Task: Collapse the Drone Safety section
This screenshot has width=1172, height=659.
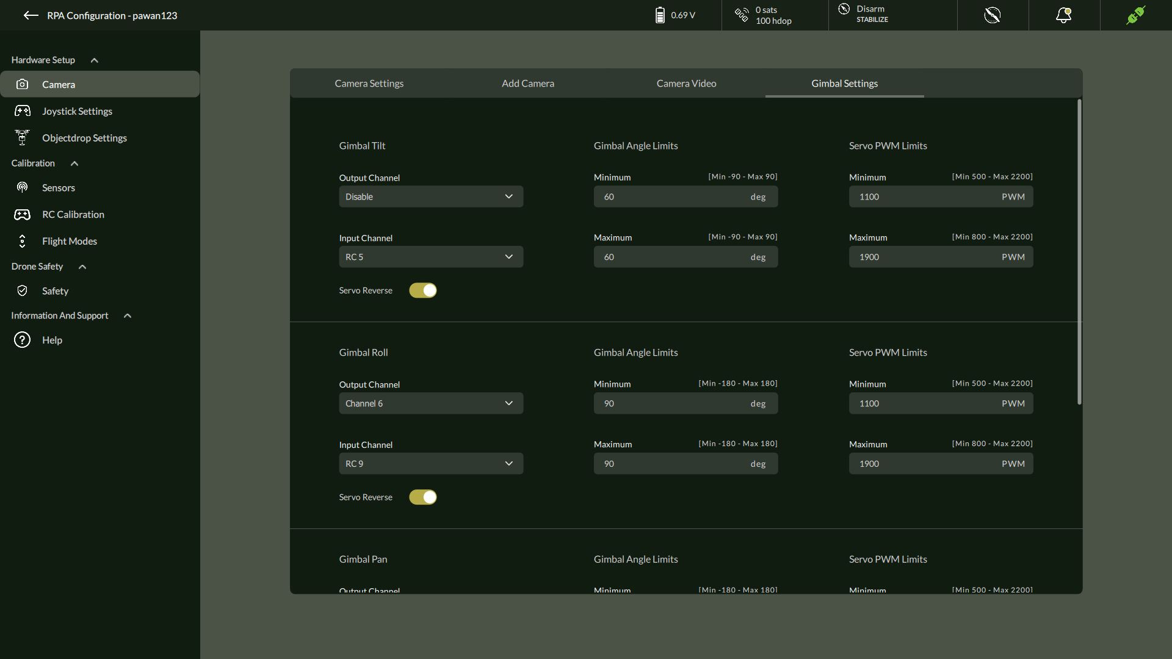Action: point(82,267)
